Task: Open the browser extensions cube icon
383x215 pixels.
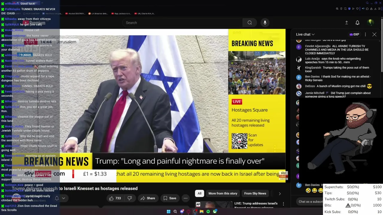Action: click(367, 9)
